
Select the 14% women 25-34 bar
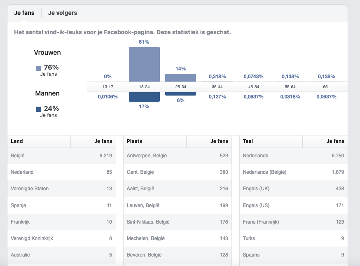click(181, 77)
